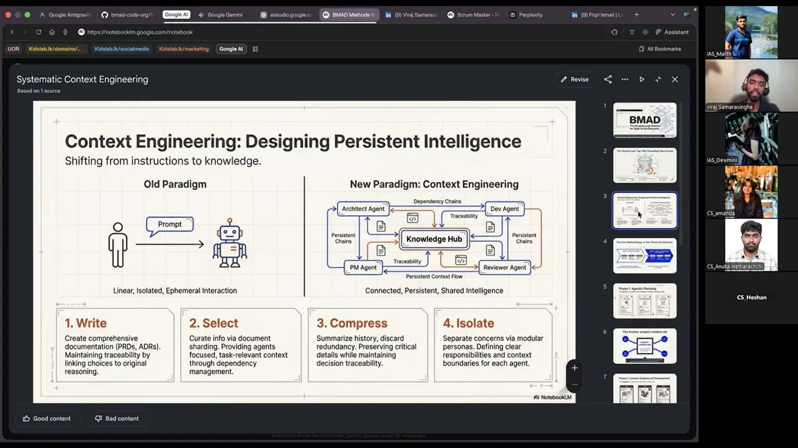Select slide thumbnail 7
The image size is (798, 448).
pos(644,389)
